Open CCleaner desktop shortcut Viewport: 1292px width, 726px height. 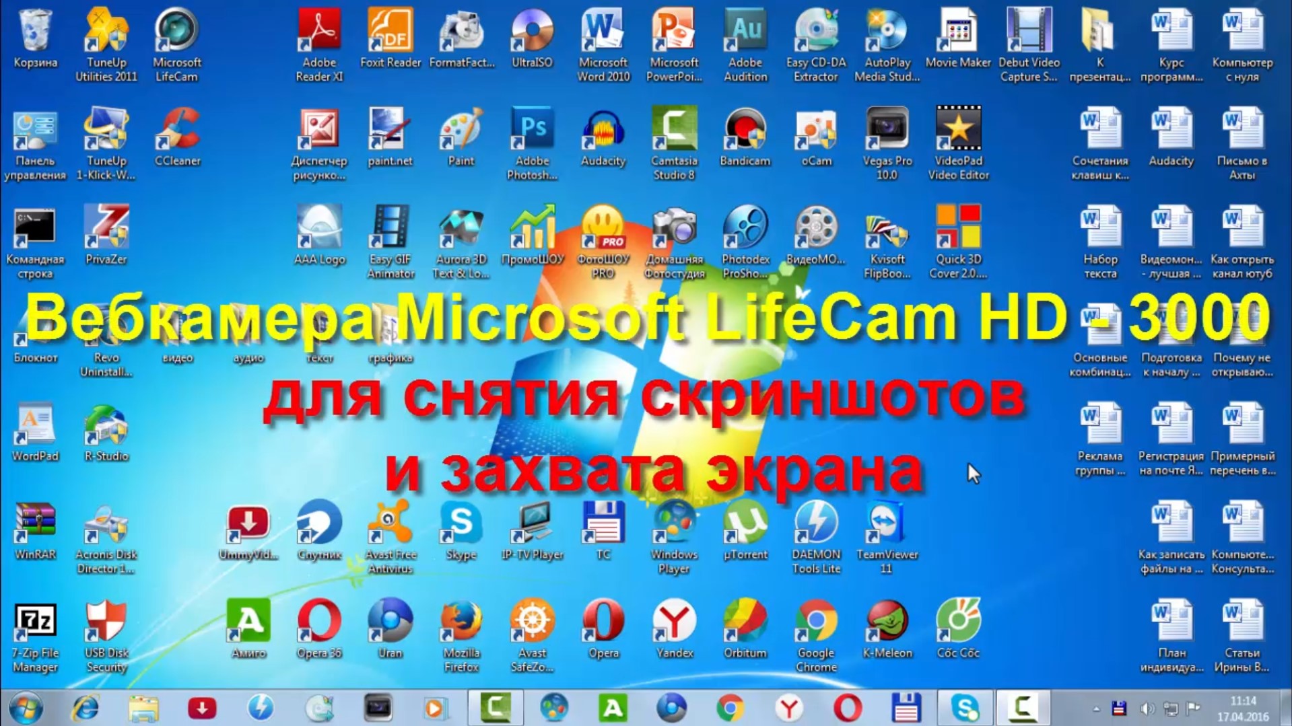(178, 137)
